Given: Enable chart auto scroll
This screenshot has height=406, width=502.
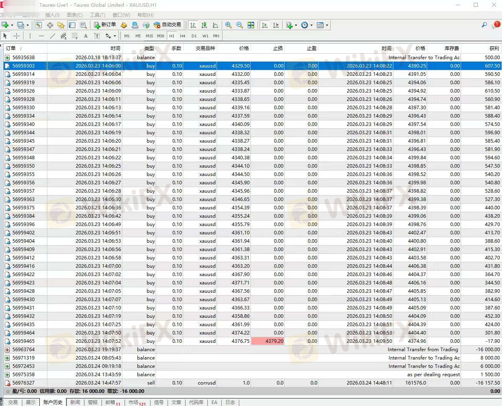Looking at the screenshot, I should tap(265, 25).
